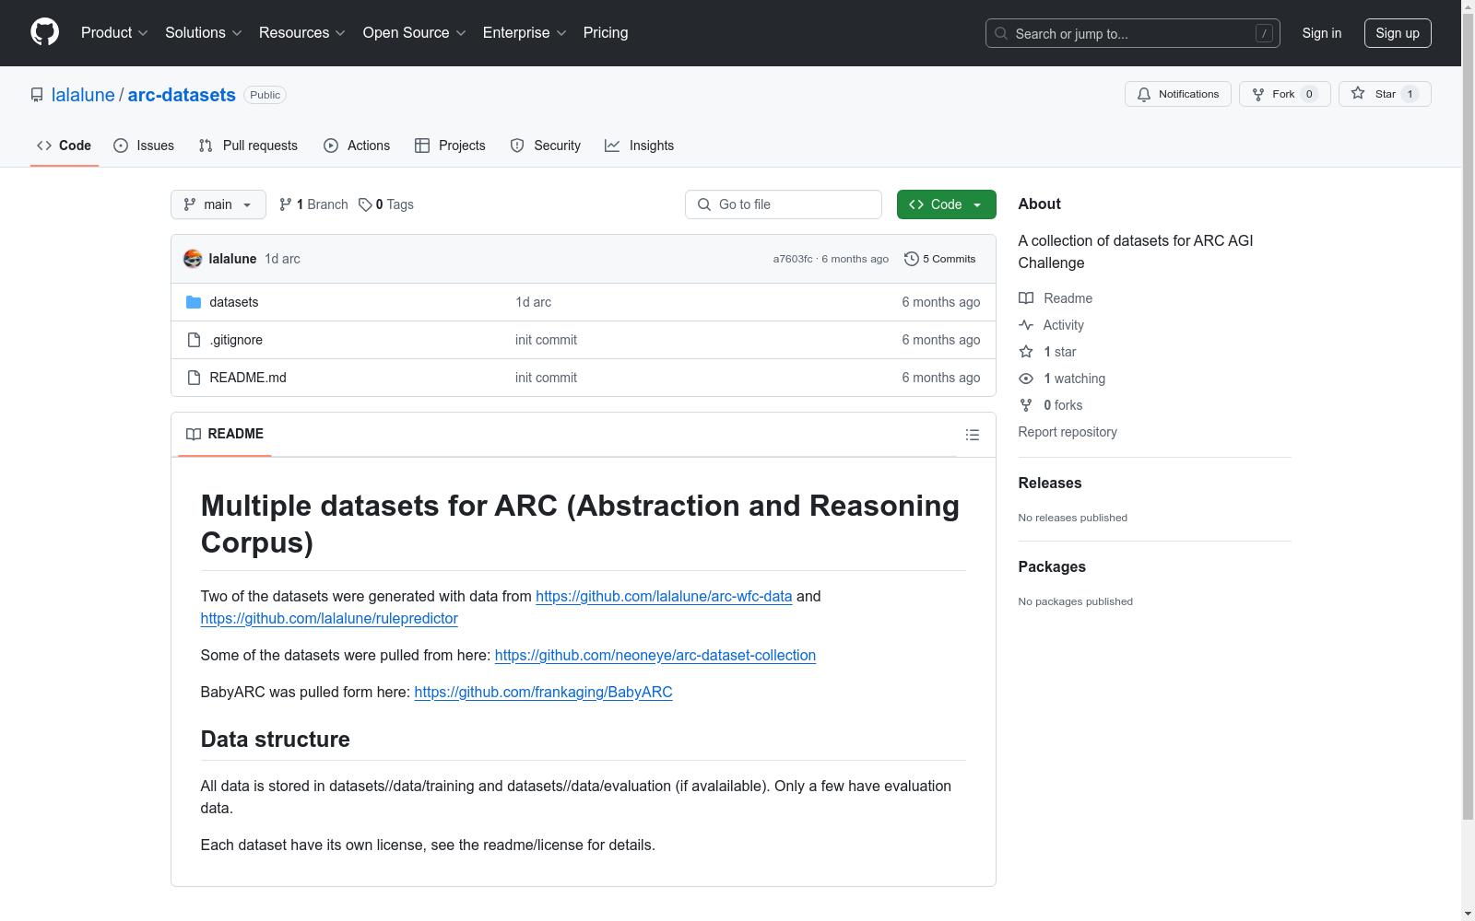Go to the Pull requests tab
Image resolution: width=1475 pixels, height=921 pixels.
point(248,146)
